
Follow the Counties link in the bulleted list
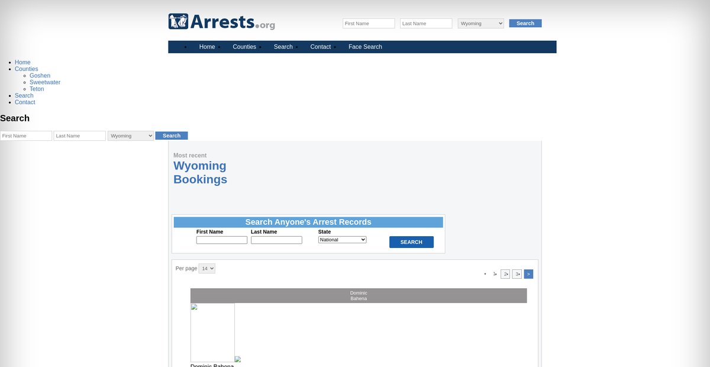27,69
